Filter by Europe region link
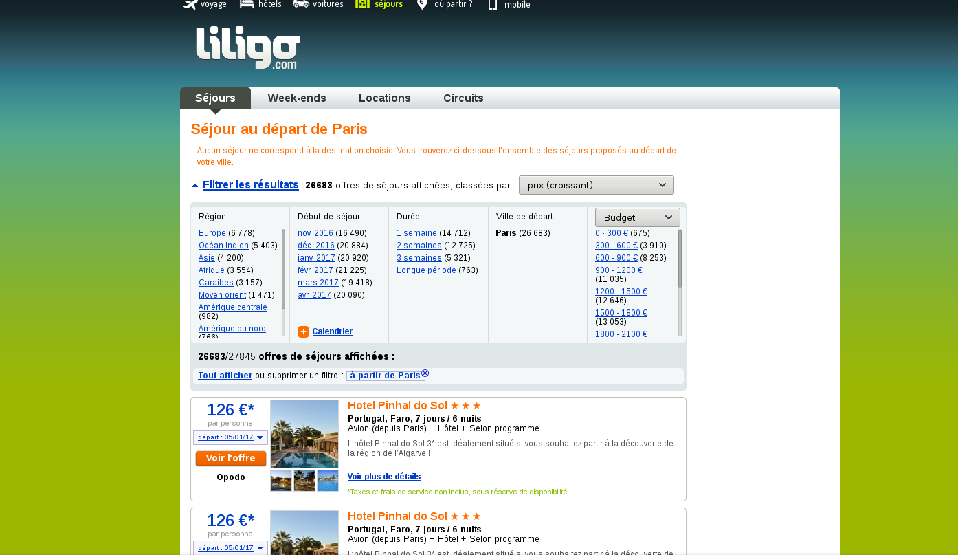 212,233
